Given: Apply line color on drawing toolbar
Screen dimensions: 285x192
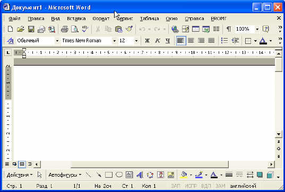Looking at the screenshot, I should (199, 175).
